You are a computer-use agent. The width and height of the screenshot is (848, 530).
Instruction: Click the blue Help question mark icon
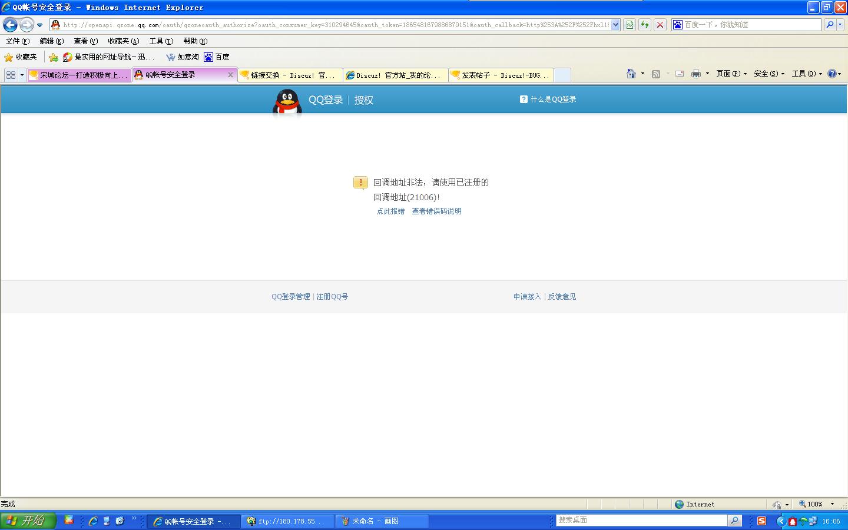tap(832, 74)
